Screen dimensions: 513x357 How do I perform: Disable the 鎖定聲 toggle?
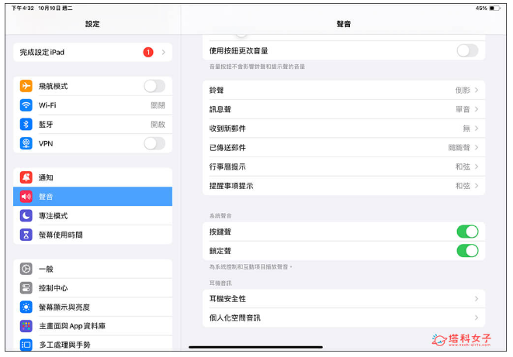pyautogui.click(x=466, y=250)
